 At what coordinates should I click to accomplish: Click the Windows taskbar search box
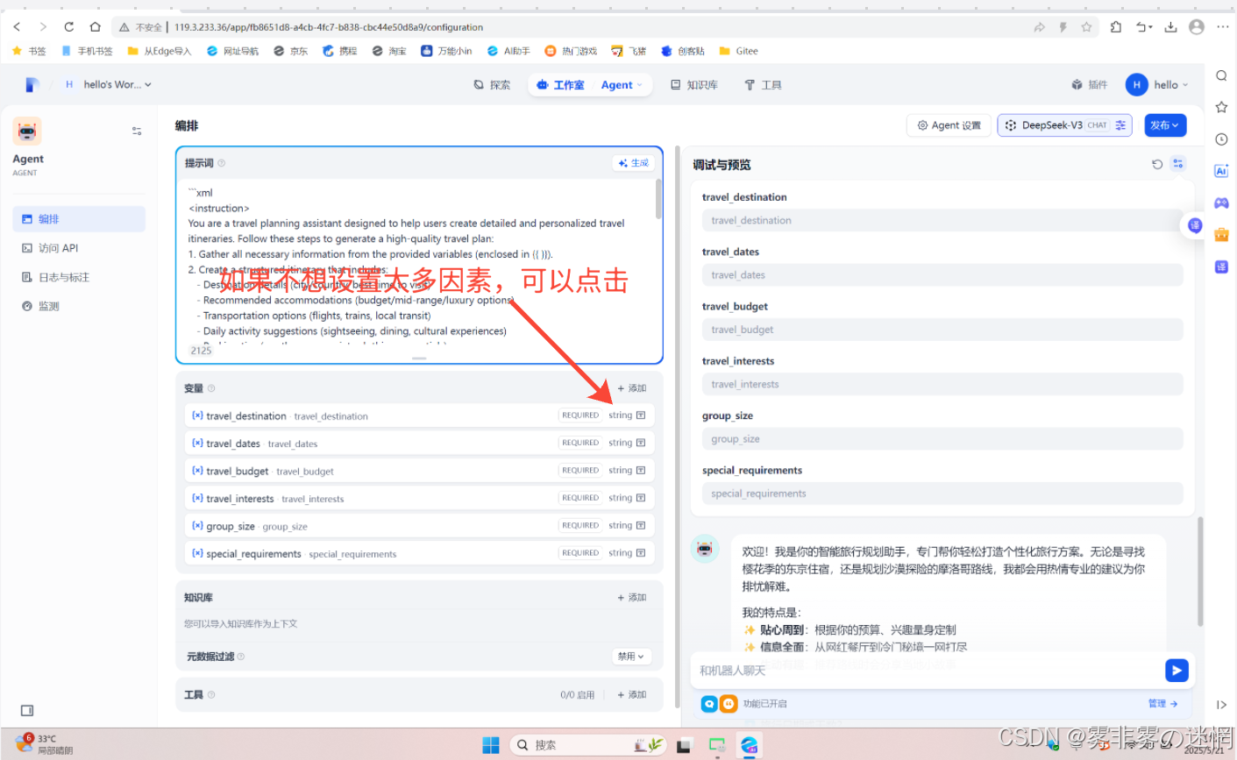click(x=587, y=745)
